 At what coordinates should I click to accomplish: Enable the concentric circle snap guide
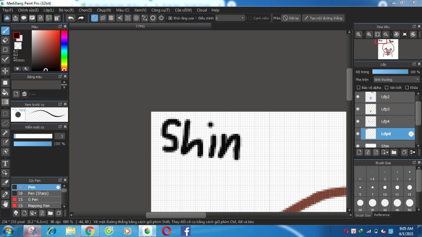coord(136,18)
